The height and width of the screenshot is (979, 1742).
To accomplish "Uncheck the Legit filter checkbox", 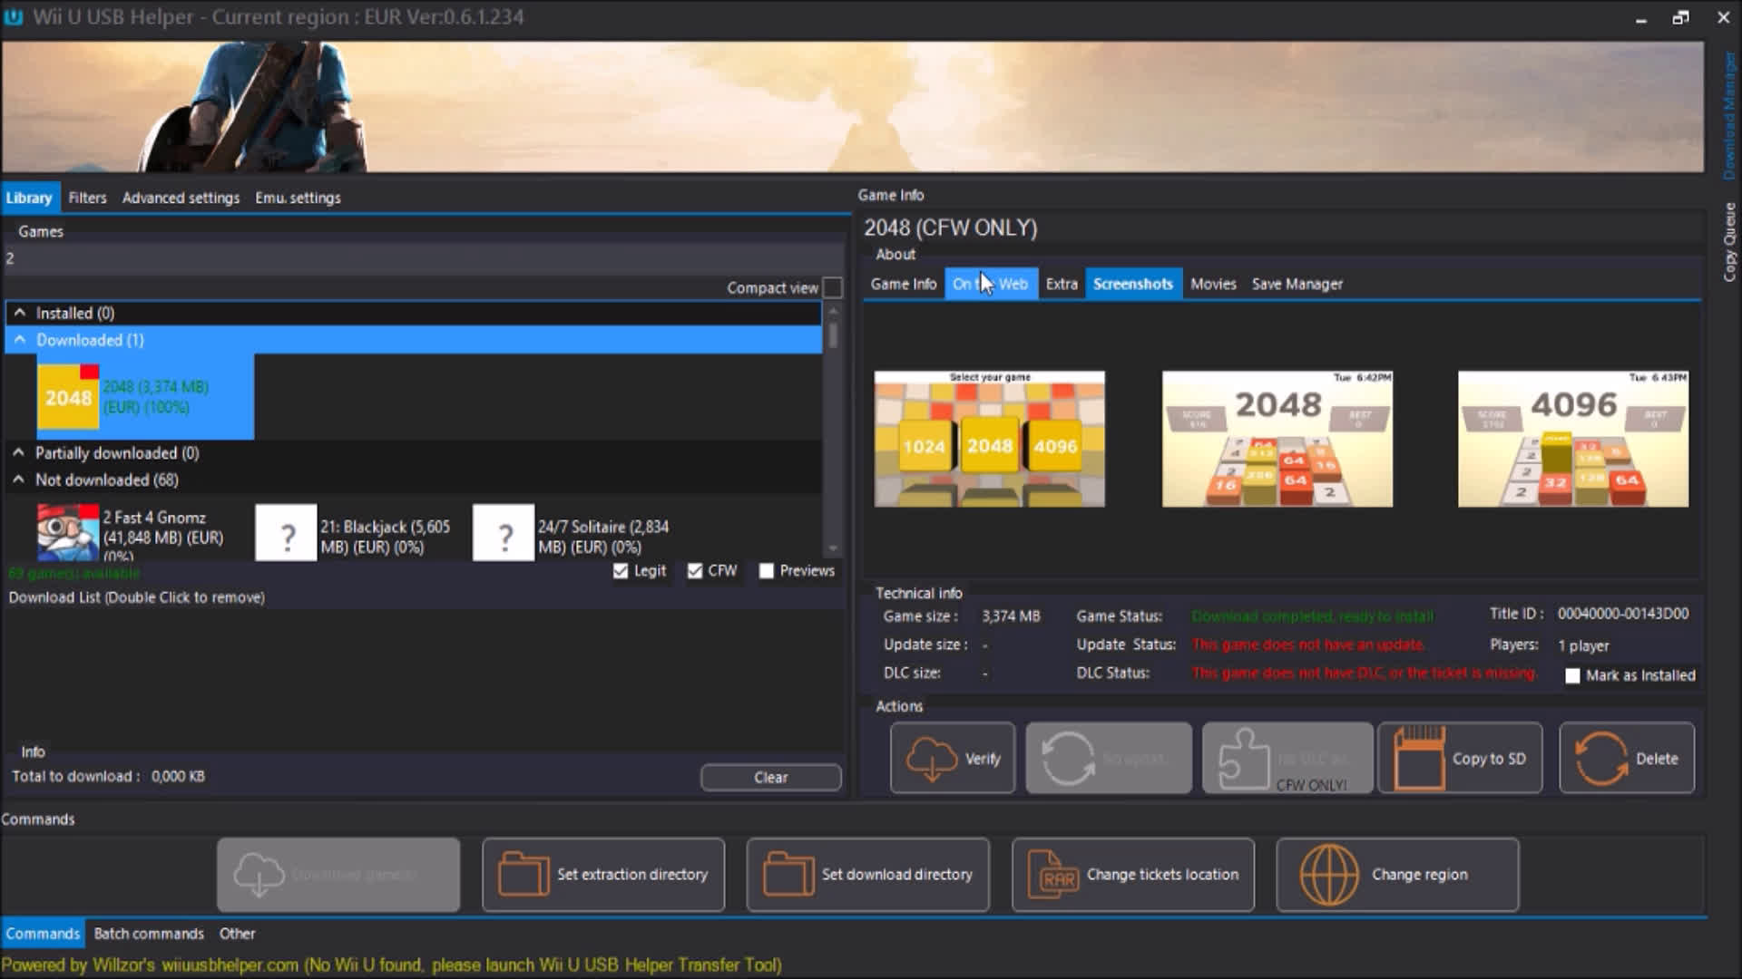I will tap(621, 571).
